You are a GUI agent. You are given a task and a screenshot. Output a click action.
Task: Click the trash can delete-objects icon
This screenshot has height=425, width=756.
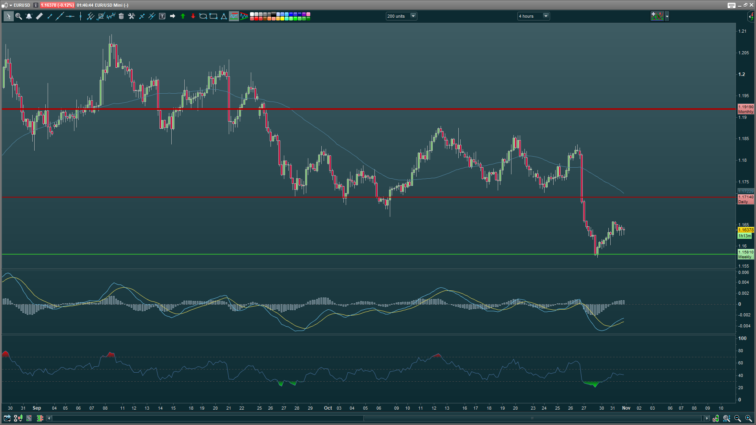[121, 16]
